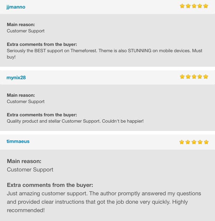
Task: Click first star in jjmanno's rating
Action: point(182,6)
